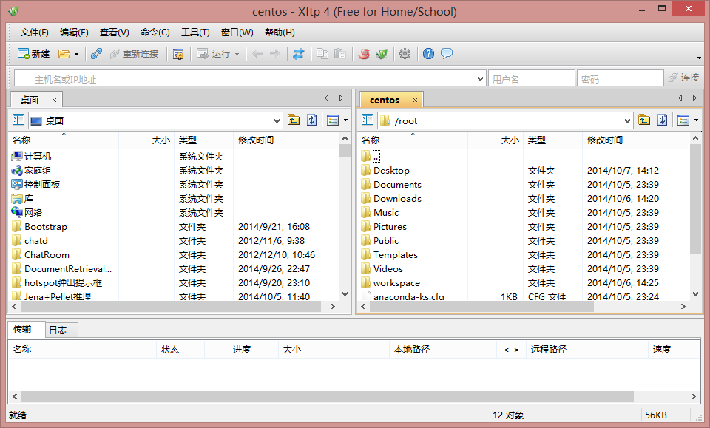The width and height of the screenshot is (710, 428).
Task: Open the 编辑(E) menu
Action: 74,32
